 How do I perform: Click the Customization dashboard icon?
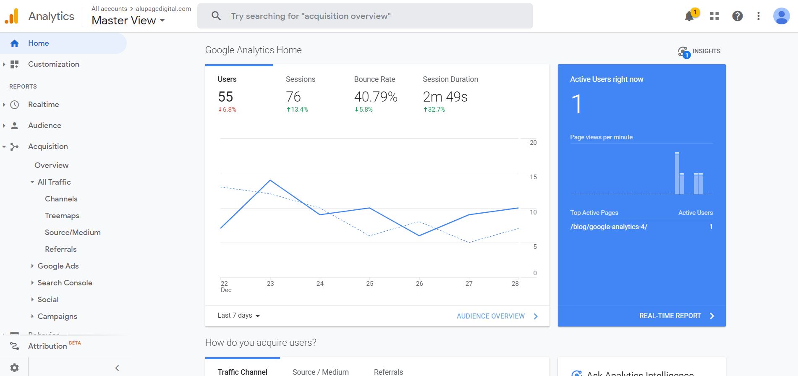[x=15, y=64]
